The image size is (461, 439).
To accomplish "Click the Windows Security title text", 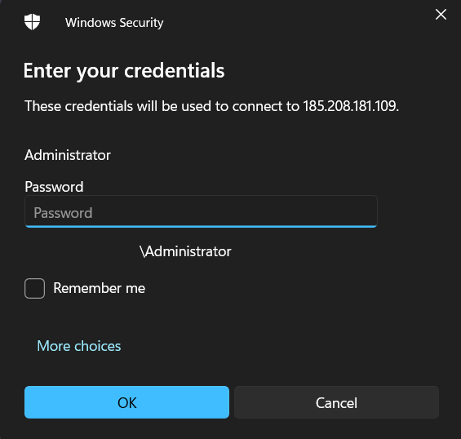I will coord(114,23).
